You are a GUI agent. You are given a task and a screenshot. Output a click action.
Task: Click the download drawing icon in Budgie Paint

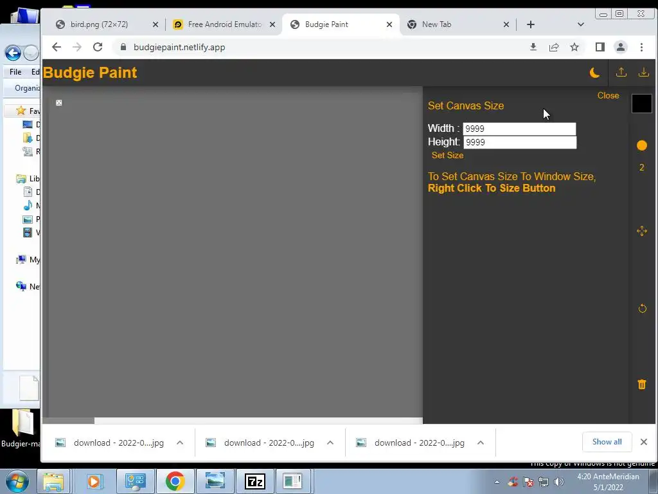coord(643,72)
